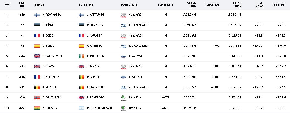This screenshot has height=113, width=290.
Task: Click the Toyota logo in S. Ogier's row
Action: [x=123, y=36]
